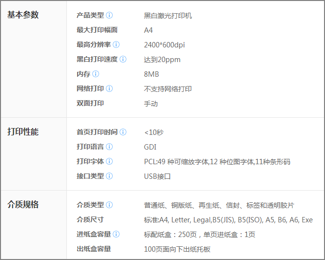
Task: Click the value 不支持网络打印
Action: click(168, 89)
